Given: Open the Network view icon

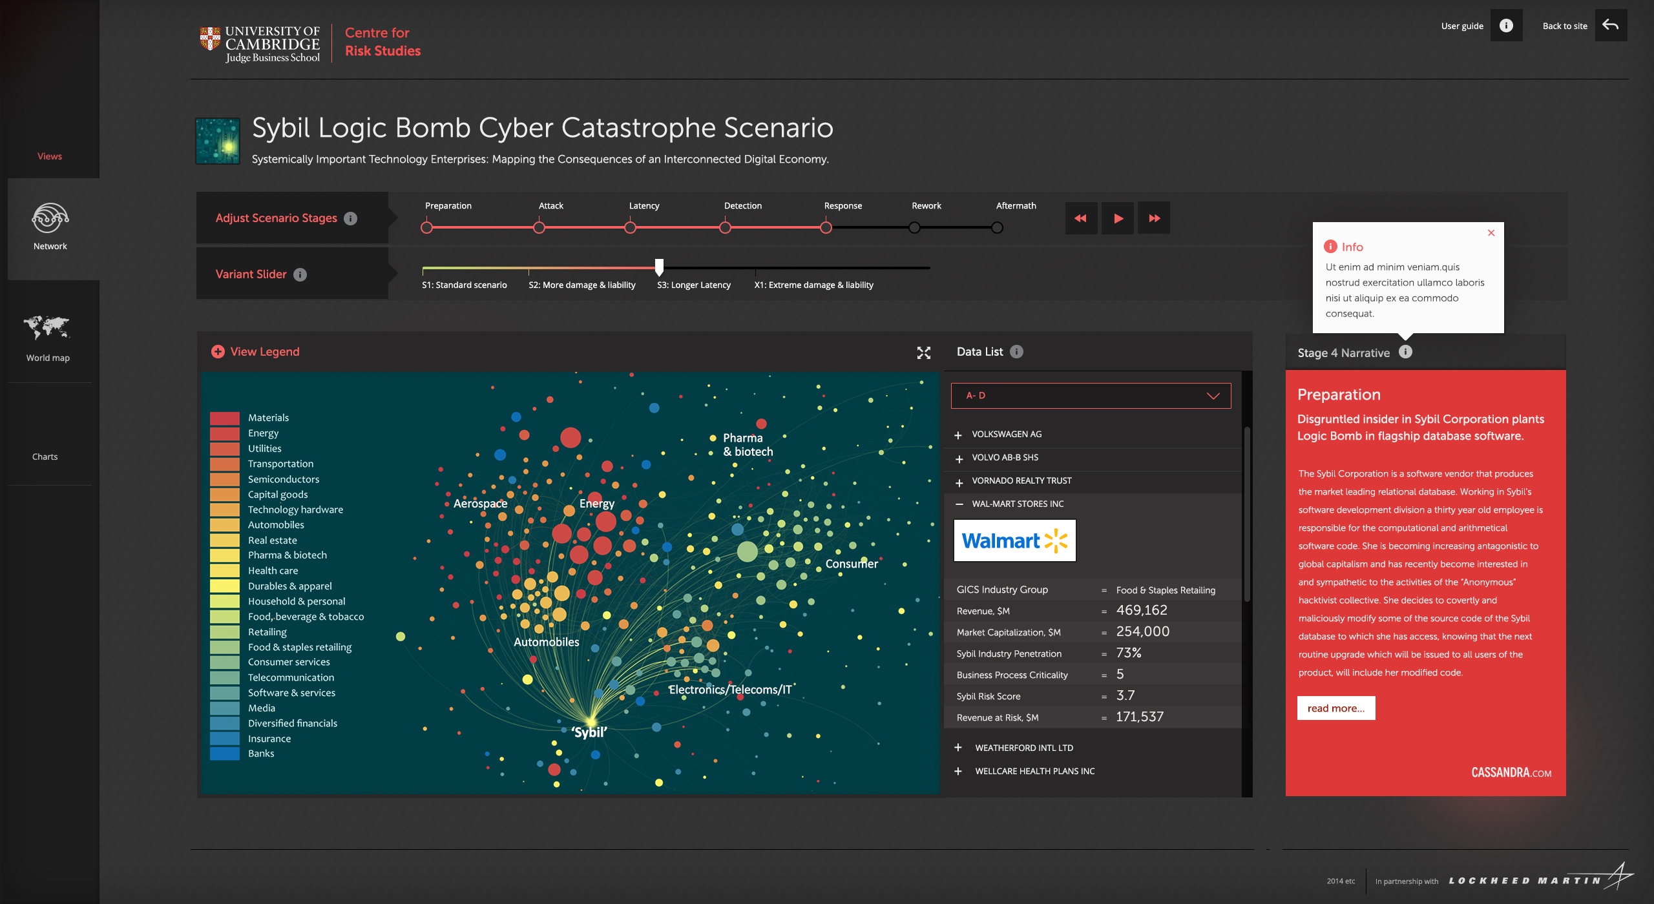Looking at the screenshot, I should point(50,218).
